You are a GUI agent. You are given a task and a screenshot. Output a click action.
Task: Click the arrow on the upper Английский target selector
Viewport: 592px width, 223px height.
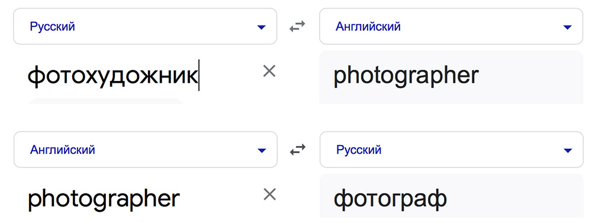click(x=567, y=27)
